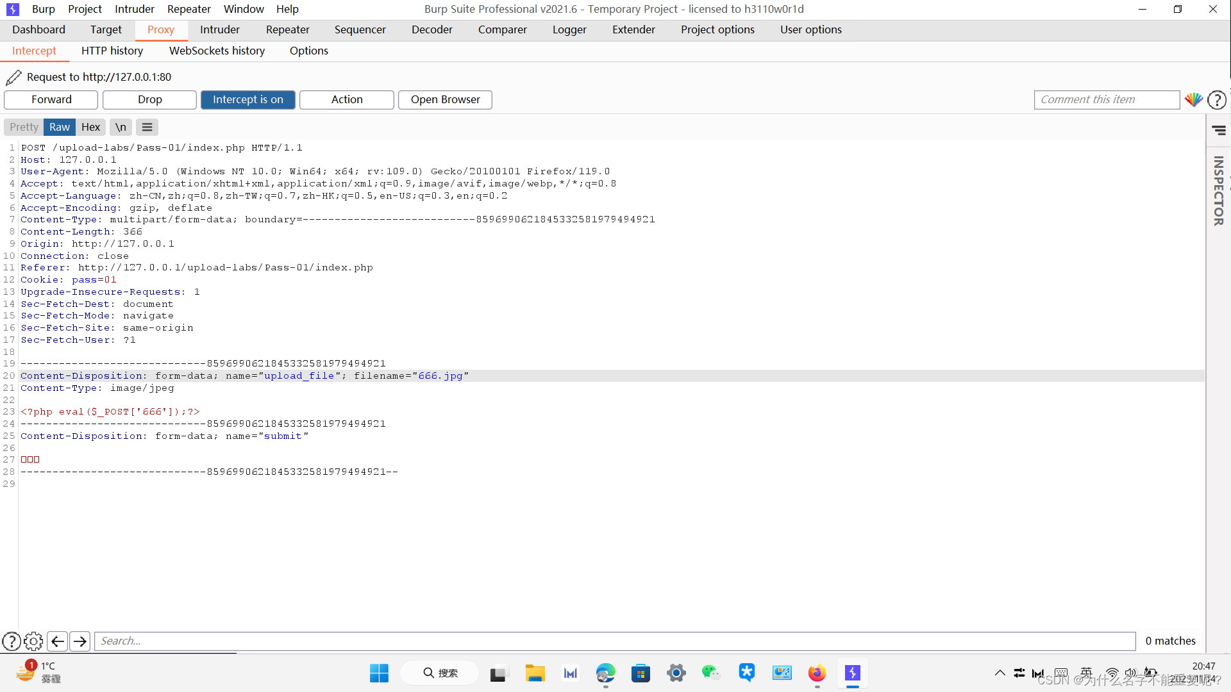This screenshot has height=692, width=1231.
Task: Click the edit pencil icon beside Request
Action: click(x=13, y=78)
